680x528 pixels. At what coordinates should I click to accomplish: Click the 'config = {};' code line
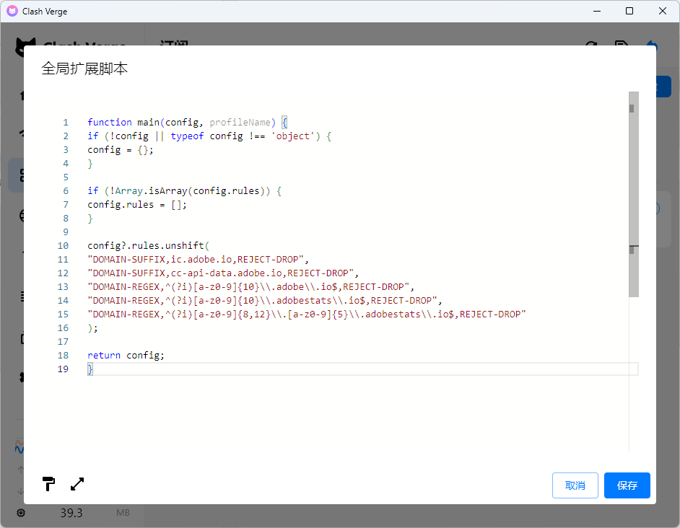click(121, 150)
